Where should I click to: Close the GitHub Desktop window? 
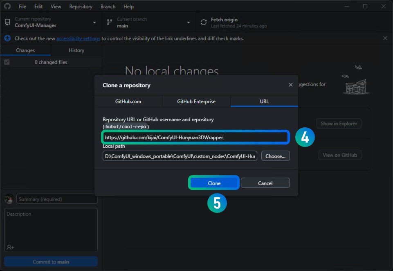(384, 6)
